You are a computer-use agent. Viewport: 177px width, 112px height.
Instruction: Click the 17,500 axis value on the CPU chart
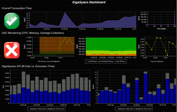click(29, 38)
